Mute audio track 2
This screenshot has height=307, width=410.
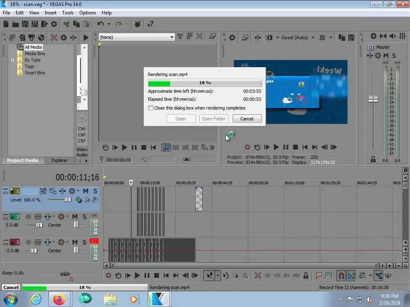pyautogui.click(x=75, y=217)
